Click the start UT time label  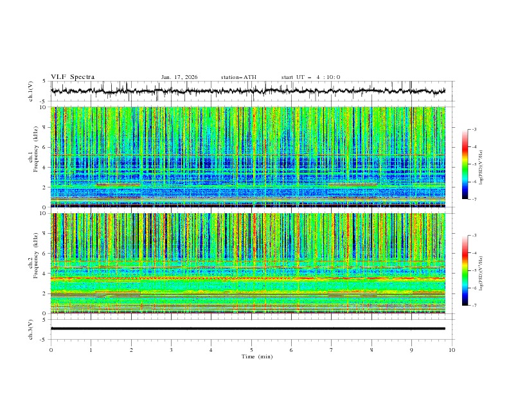point(310,77)
